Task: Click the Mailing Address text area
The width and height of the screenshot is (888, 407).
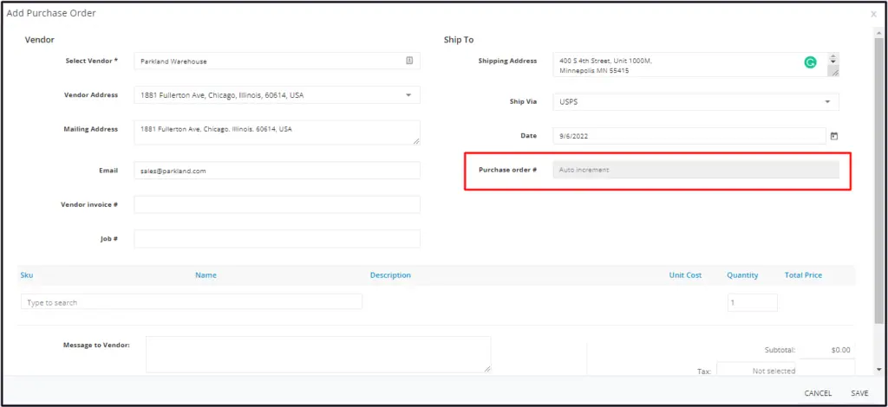Action: 277,132
